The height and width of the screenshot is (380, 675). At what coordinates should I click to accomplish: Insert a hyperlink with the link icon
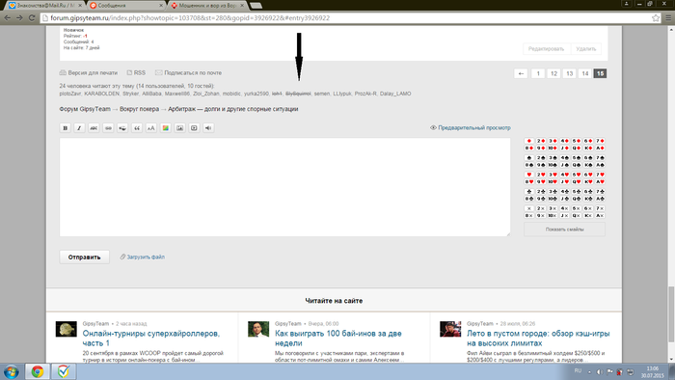pos(108,128)
